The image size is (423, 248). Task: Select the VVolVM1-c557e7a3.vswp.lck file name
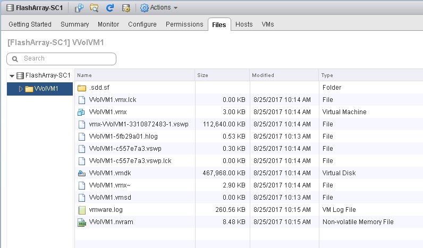point(130,161)
